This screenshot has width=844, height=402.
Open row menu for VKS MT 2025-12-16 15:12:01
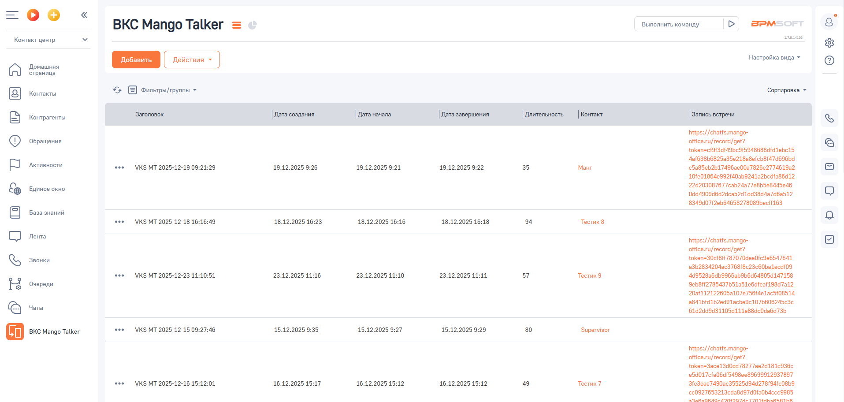click(119, 383)
